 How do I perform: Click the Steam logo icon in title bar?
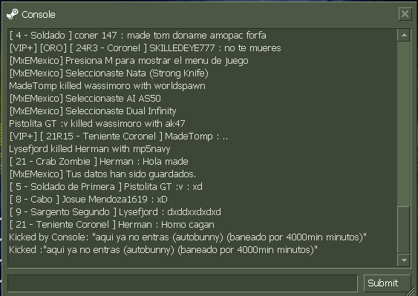click(13, 14)
